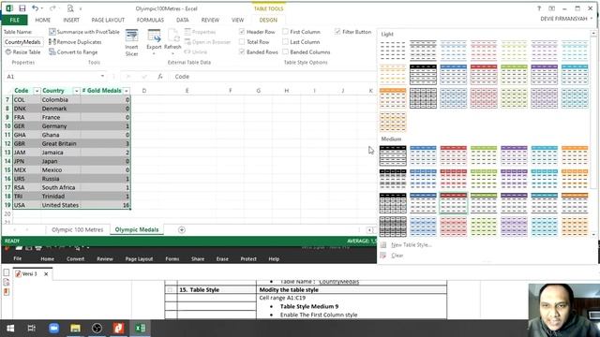
Task: Open the Country column filter dropdown
Action: pos(77,91)
